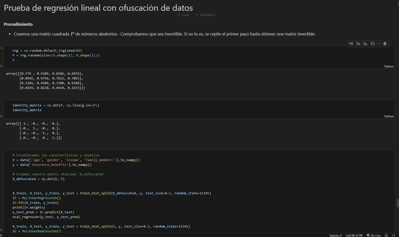Open Cell 86 of 99 indicator
399x237 pixels.
[354, 235]
